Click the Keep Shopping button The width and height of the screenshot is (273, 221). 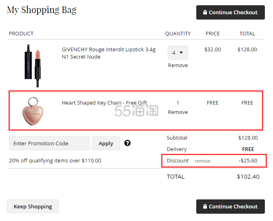pyautogui.click(x=33, y=206)
